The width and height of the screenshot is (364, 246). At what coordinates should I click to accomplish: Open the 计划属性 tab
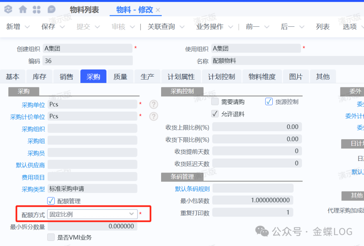181,76
